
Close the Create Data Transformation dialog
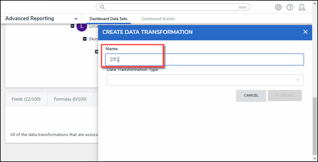pyautogui.click(x=305, y=32)
